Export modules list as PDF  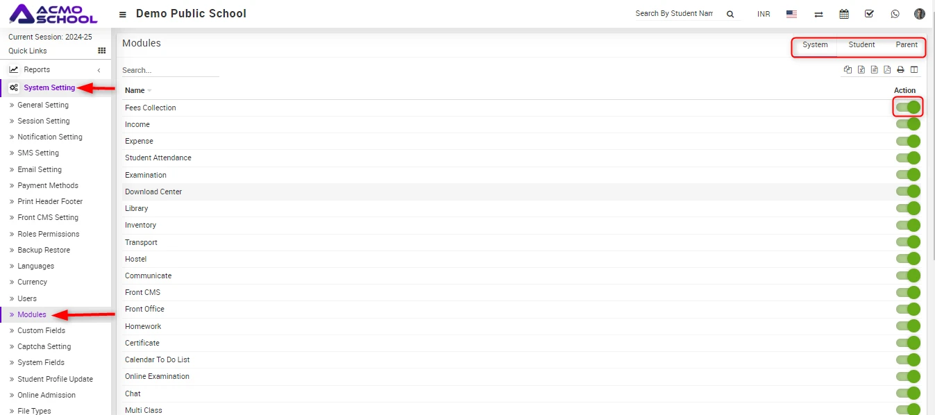(887, 69)
